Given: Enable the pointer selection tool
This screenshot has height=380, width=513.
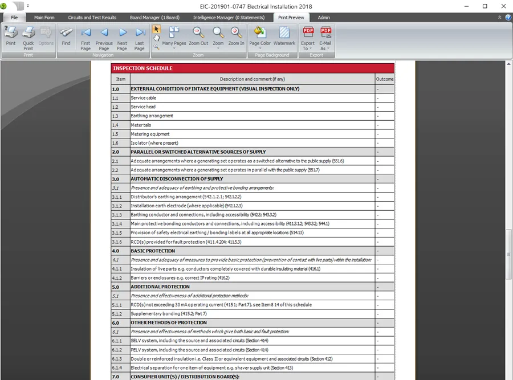Looking at the screenshot, I should (x=157, y=28).
